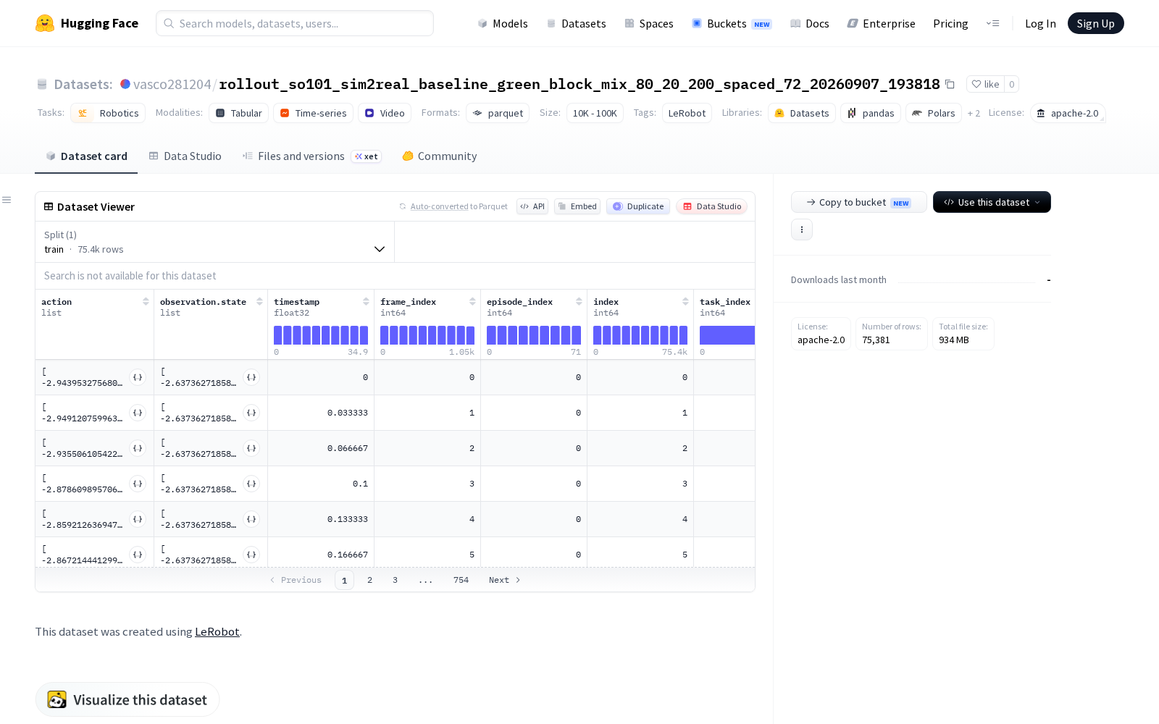Image resolution: width=1159 pixels, height=724 pixels.
Task: Expand action cell with -2.867214441299 value
Action: click(138, 555)
